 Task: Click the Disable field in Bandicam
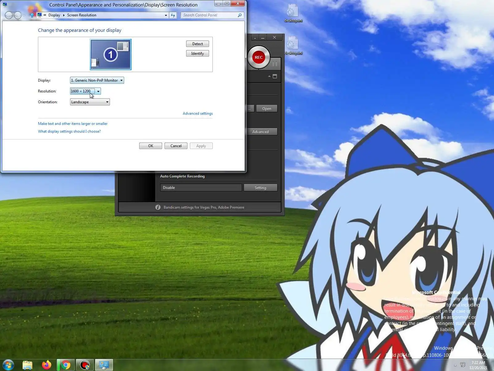[201, 188]
